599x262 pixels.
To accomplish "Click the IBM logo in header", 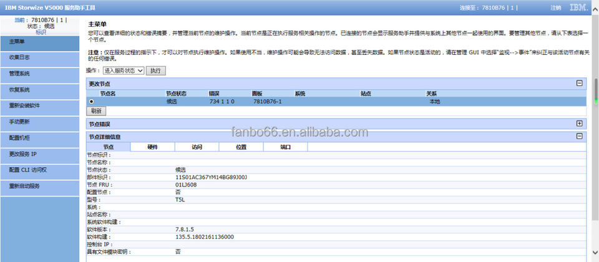I will 579,7.
